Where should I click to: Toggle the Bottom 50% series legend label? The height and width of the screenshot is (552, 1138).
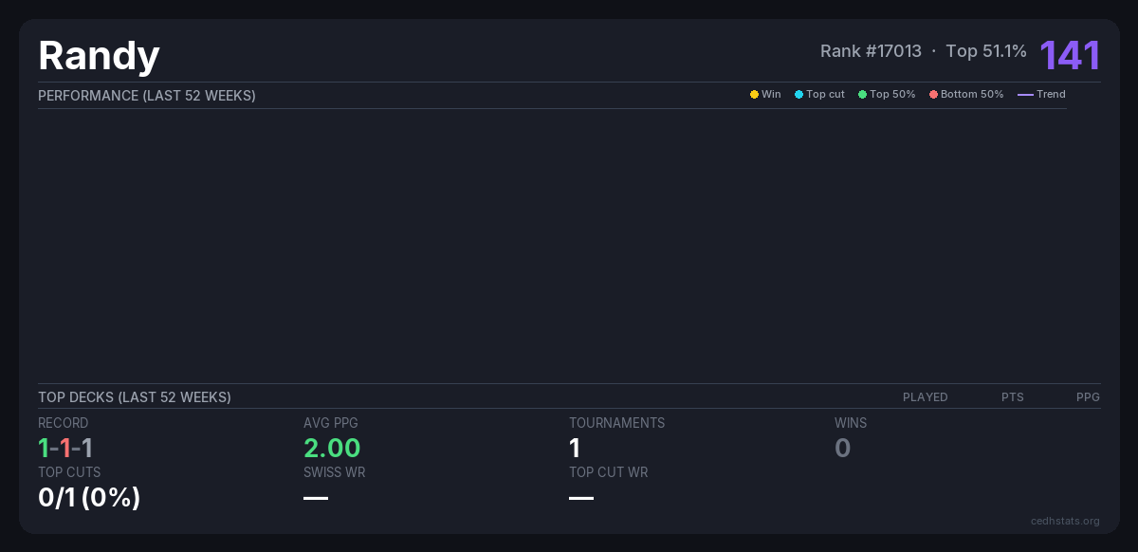971,95
